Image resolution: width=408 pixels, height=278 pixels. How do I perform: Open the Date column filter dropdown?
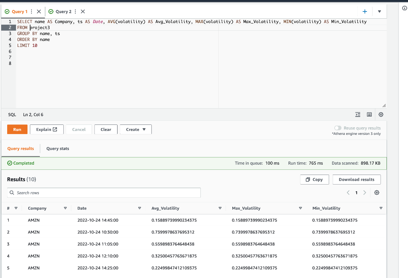140,208
